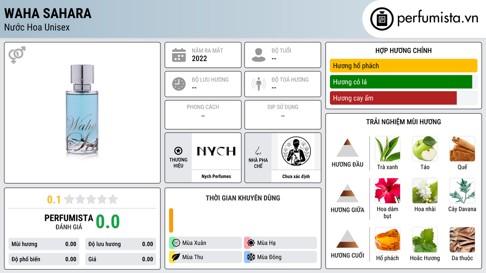Click the Hương đầu label text
Viewport: 486px width, 273px height.
coord(347,164)
